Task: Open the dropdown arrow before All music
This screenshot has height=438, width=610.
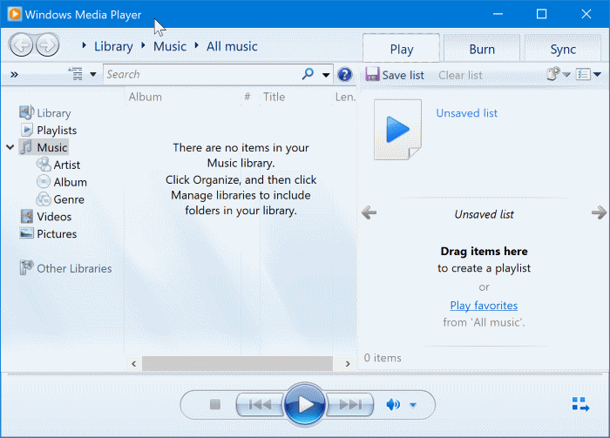Action: (197, 45)
